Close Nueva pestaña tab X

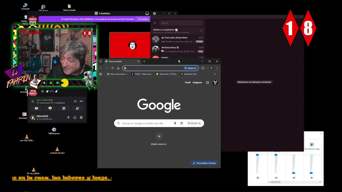138,61
